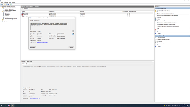
Task: Switch to Общие tab in properties dialog
Action: [31, 21]
